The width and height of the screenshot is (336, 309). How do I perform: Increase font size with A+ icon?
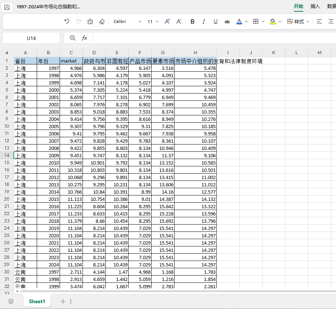point(167,21)
